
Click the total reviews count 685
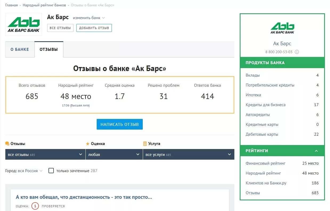(32, 96)
